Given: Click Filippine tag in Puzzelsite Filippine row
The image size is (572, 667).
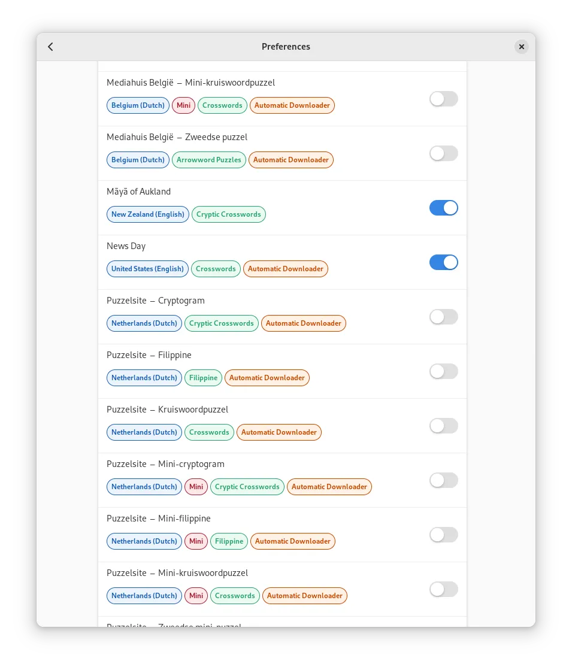Looking at the screenshot, I should click(203, 378).
